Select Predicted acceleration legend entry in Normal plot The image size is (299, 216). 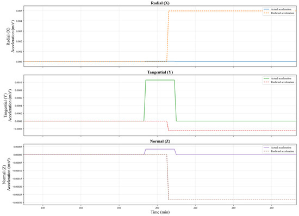click(x=279, y=151)
